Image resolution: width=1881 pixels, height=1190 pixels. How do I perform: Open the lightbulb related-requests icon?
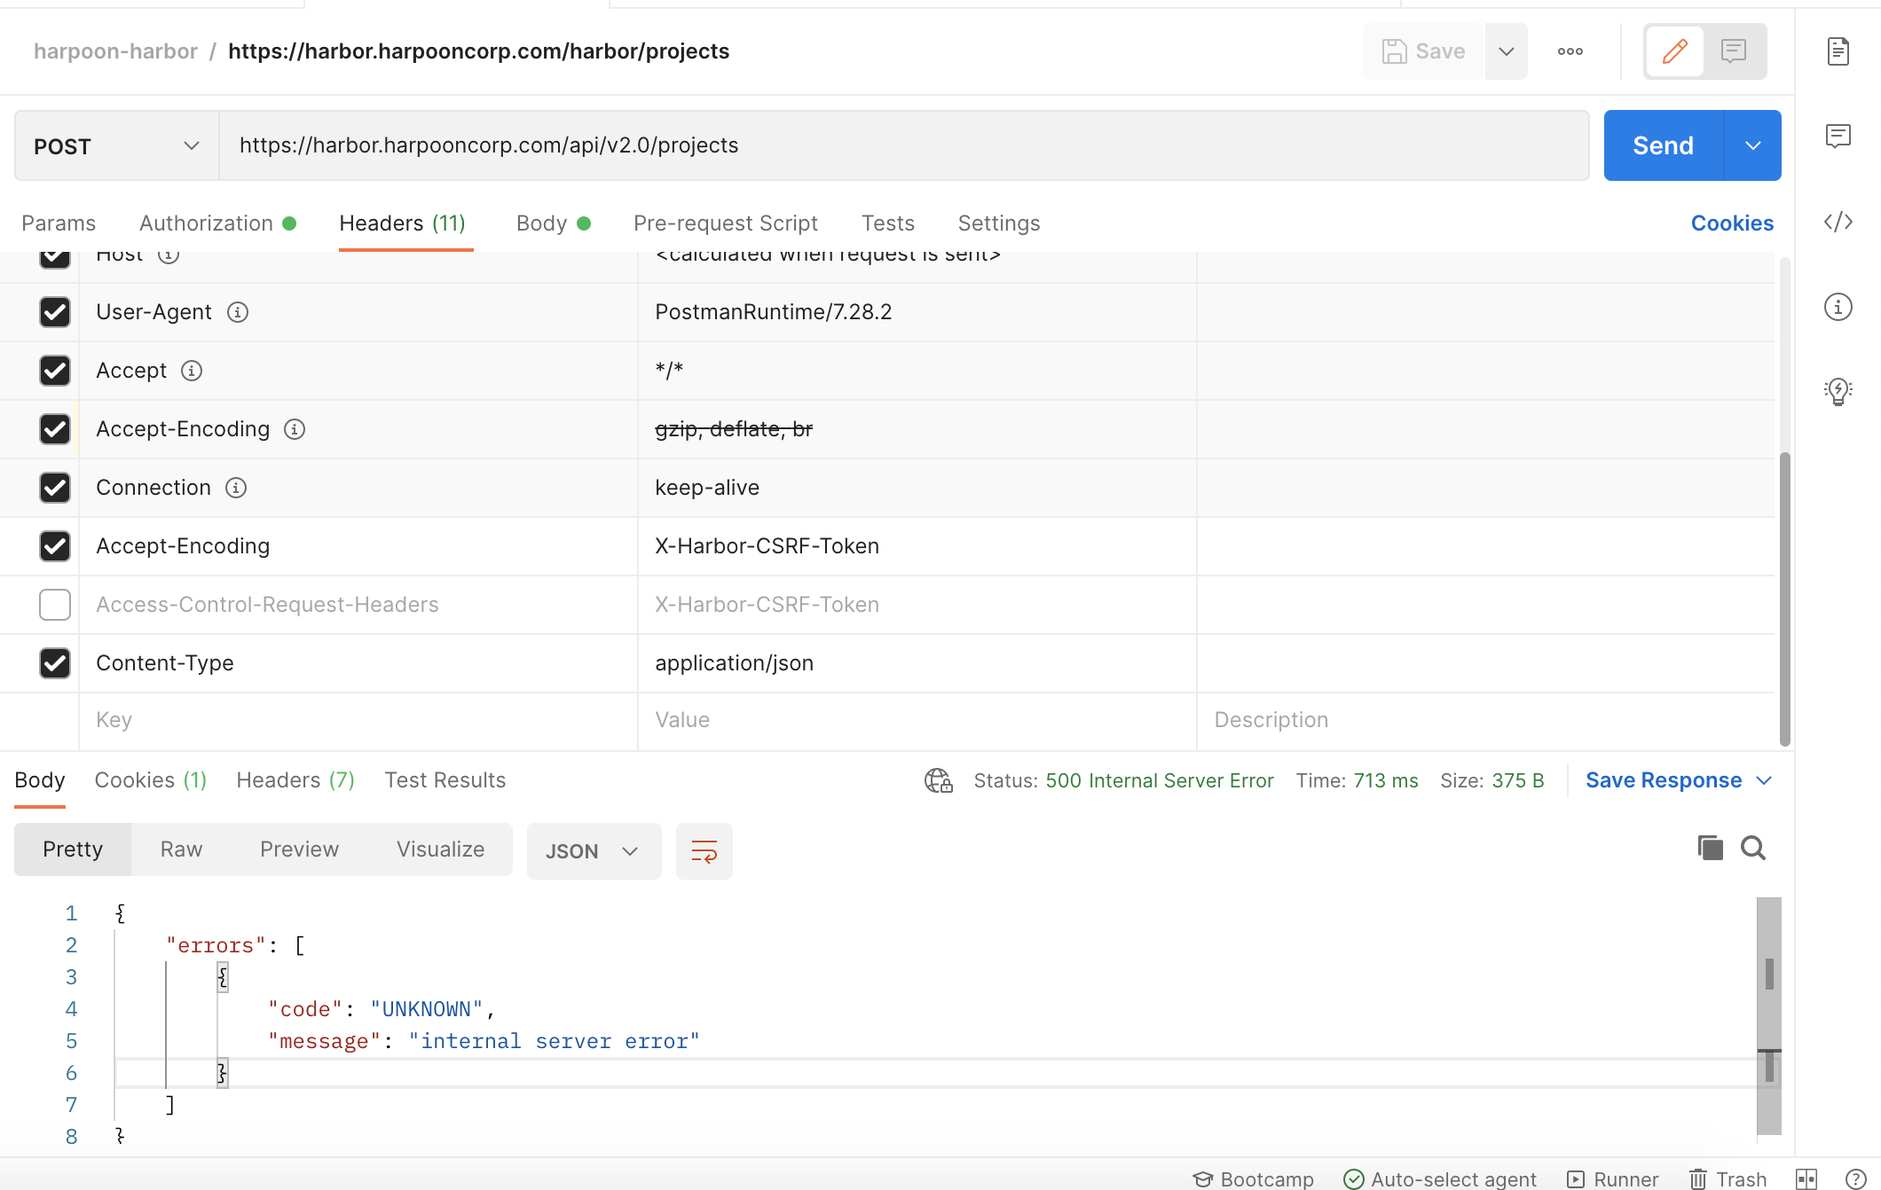pos(1838,391)
